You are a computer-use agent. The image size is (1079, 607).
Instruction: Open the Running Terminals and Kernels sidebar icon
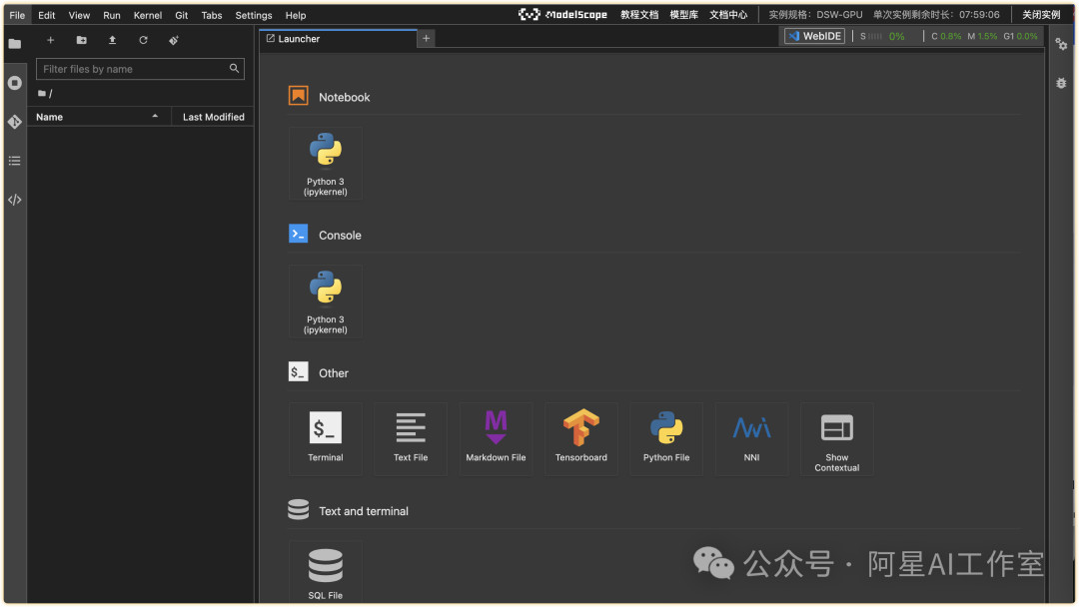click(14, 83)
